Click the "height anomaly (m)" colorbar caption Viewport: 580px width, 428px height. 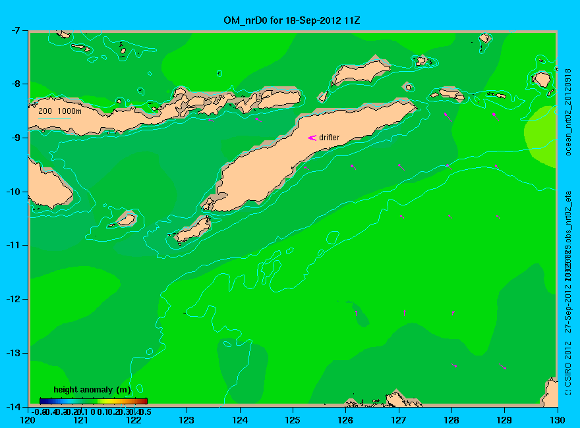point(92,390)
